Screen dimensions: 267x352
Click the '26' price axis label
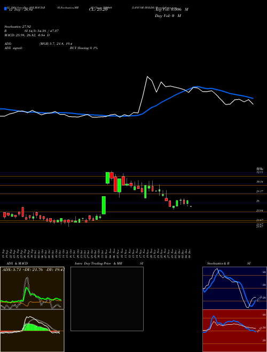pos(258,201)
